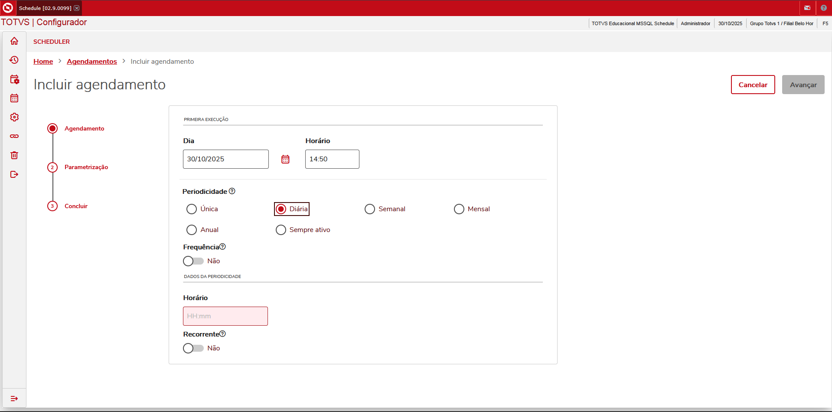Show help for Periodicidade

point(232,191)
